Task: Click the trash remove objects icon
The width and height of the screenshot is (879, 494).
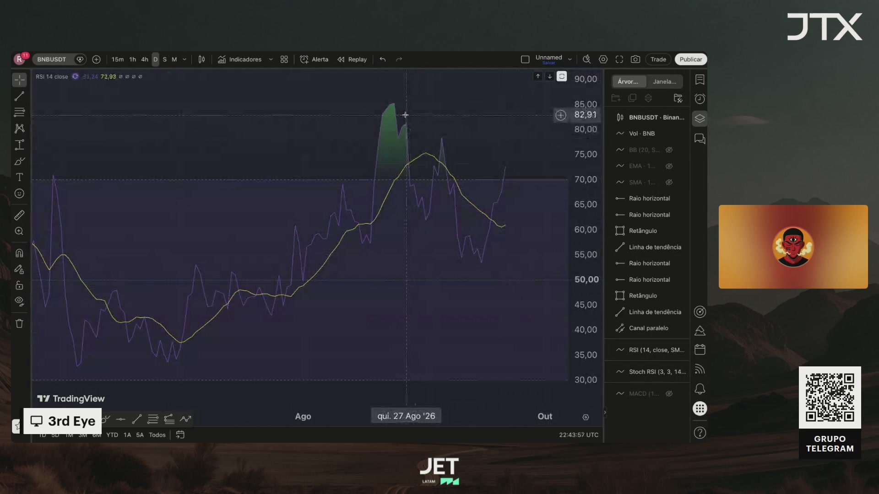Action: click(x=19, y=323)
